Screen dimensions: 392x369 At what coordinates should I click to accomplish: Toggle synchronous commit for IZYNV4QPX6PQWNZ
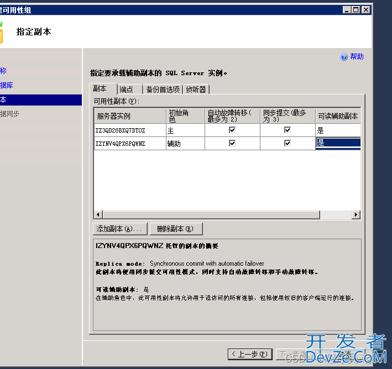(x=288, y=143)
